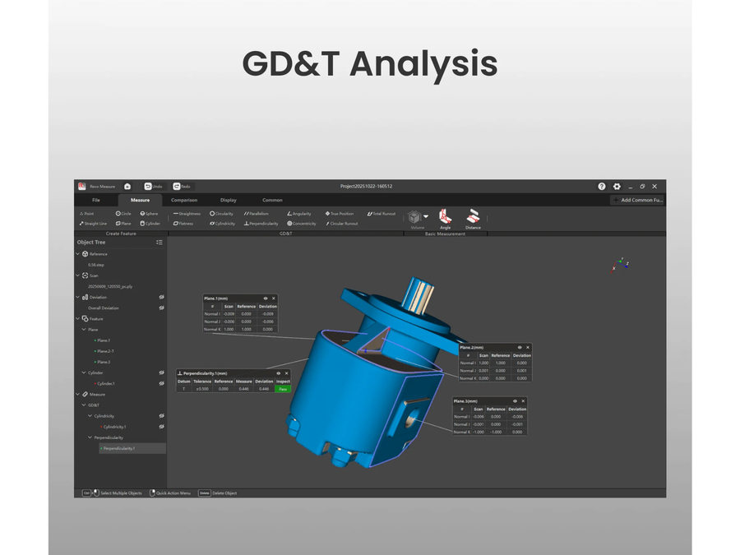Select the Angle measurement tool
This screenshot has width=740, height=555.
click(445, 220)
